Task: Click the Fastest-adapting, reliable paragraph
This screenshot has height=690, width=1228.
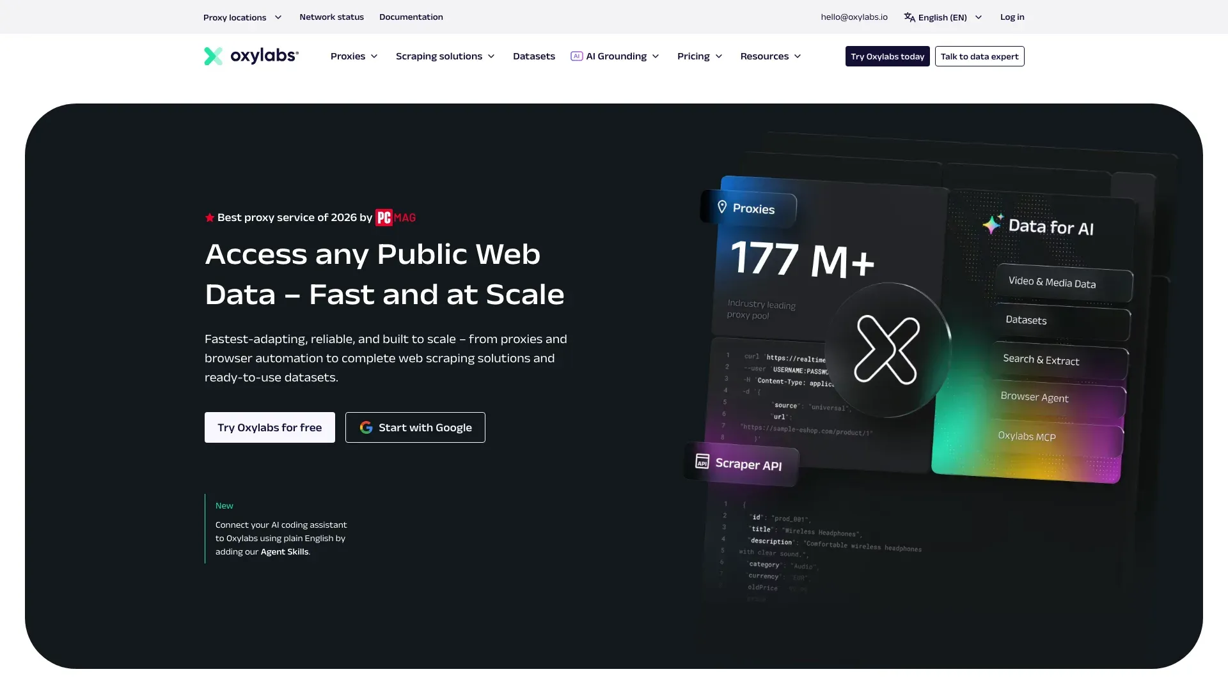Action: pos(386,358)
